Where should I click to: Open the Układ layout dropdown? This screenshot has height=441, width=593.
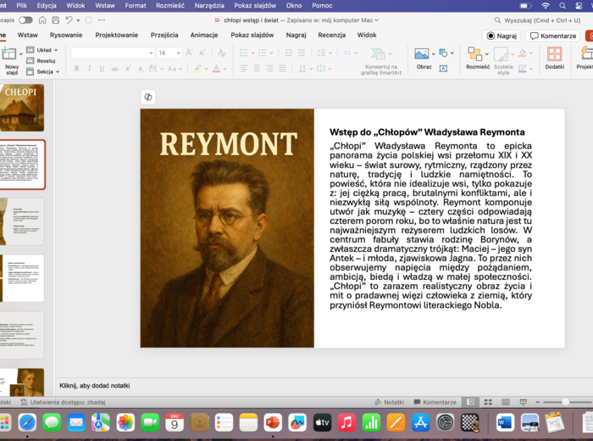[x=42, y=50]
